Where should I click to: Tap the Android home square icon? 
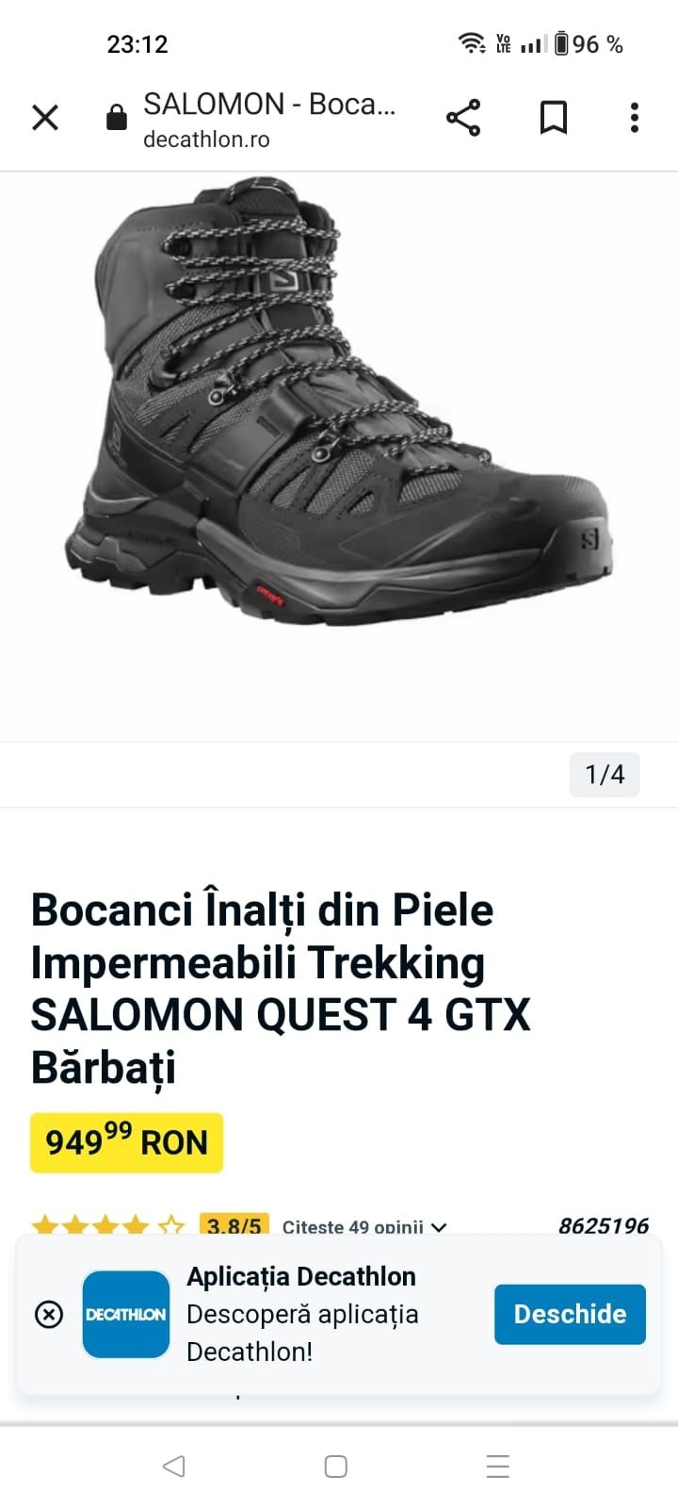point(336,1466)
